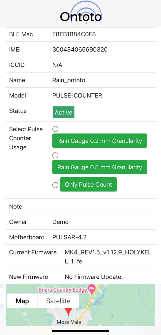Click the empty Note field row

(80, 206)
